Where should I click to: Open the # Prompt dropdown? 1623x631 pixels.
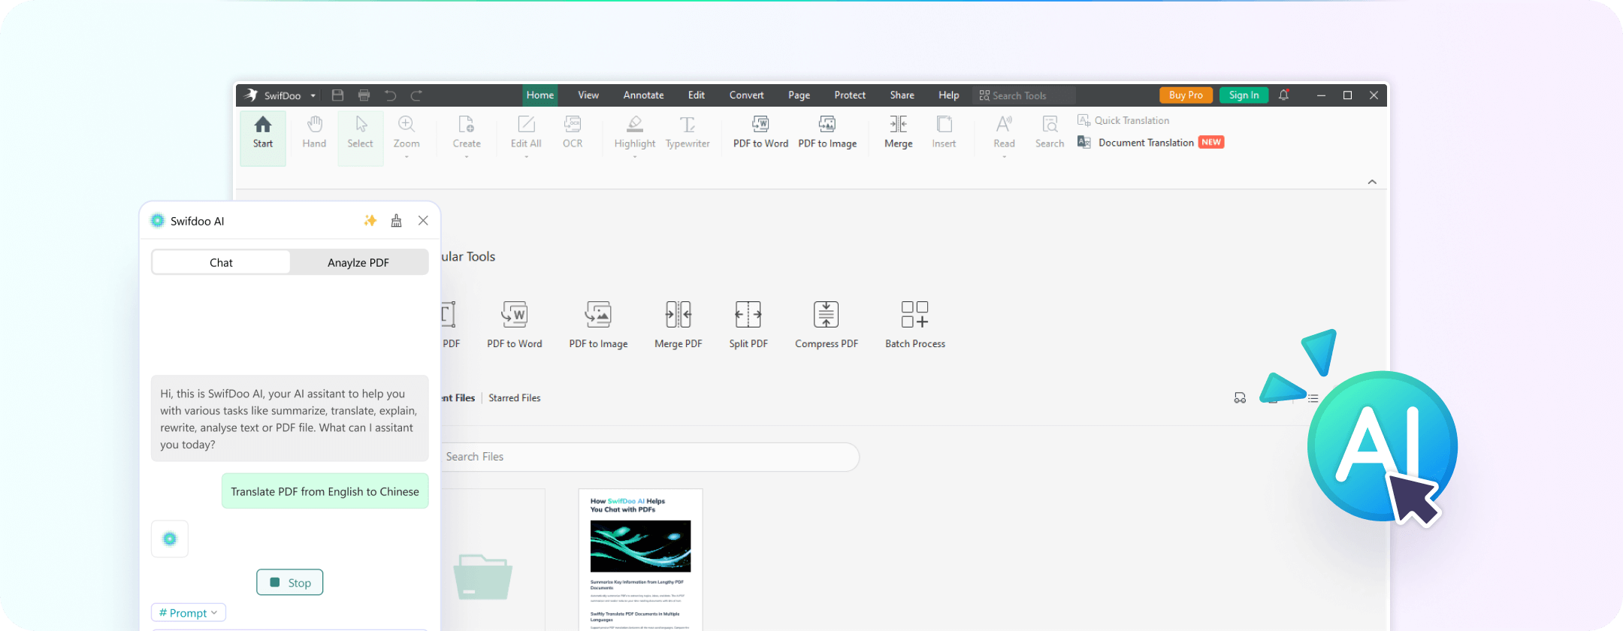(x=189, y=613)
